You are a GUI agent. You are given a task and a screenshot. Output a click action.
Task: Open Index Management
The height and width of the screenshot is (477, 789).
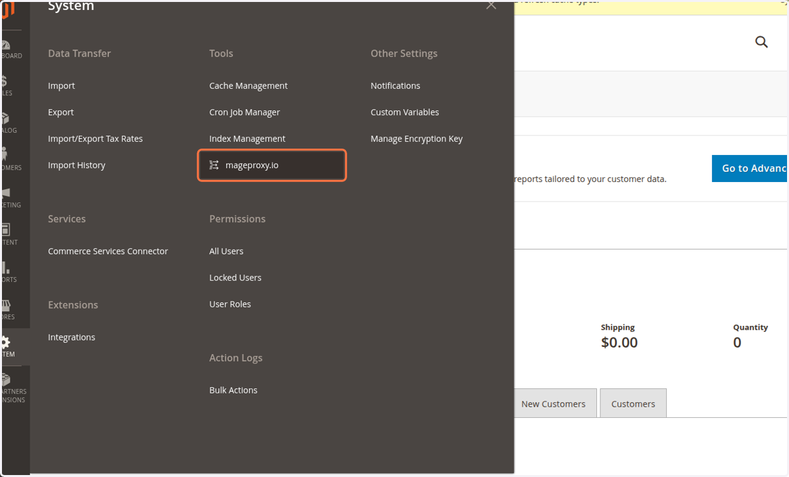[x=247, y=139]
